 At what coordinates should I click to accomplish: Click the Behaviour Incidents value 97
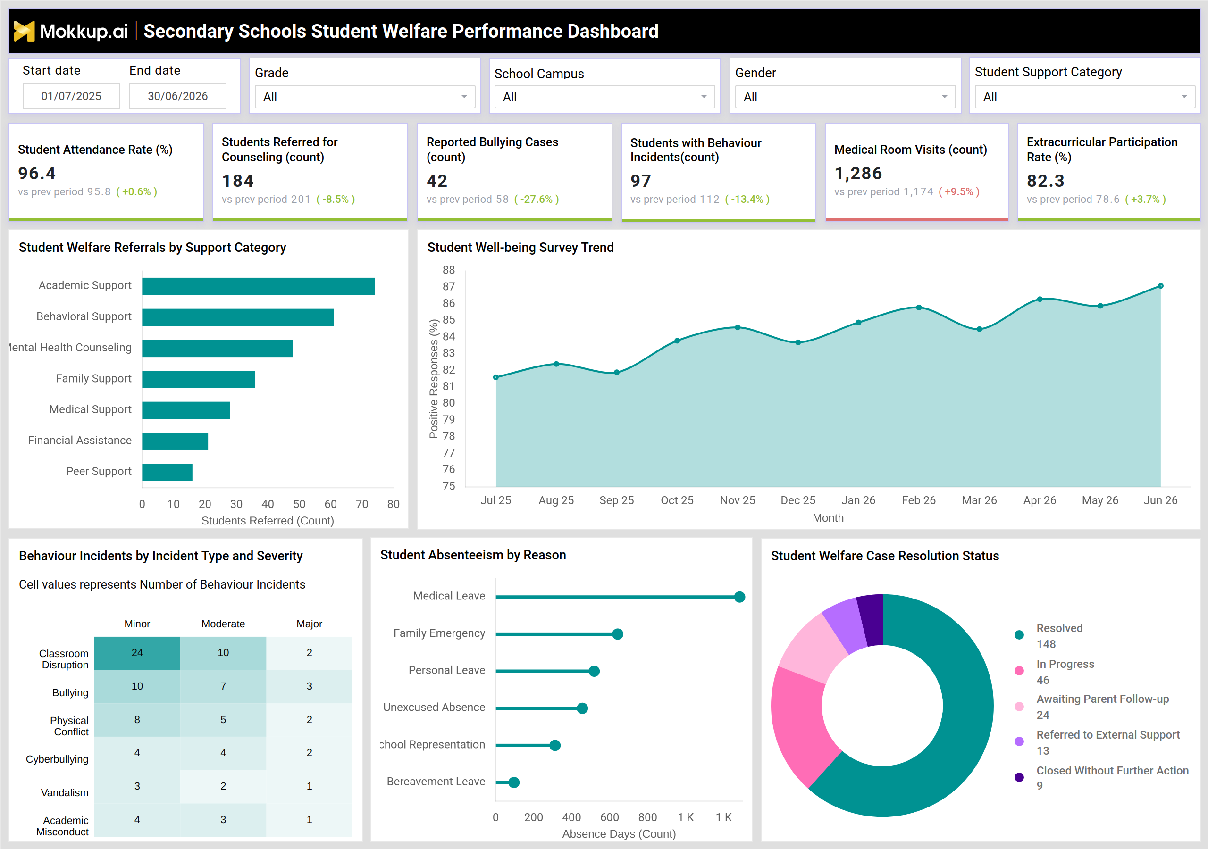pos(641,181)
